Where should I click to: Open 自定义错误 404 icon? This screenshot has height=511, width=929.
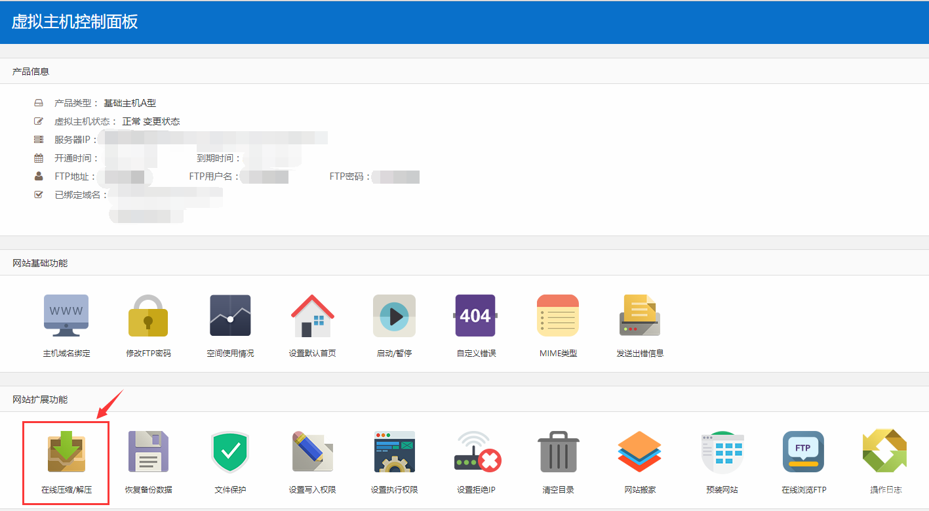coord(475,316)
